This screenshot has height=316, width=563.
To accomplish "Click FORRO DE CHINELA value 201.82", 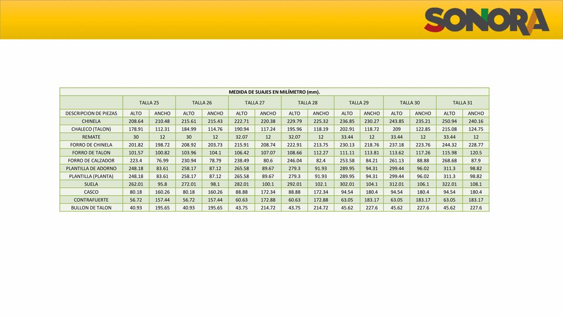I will click(136, 145).
